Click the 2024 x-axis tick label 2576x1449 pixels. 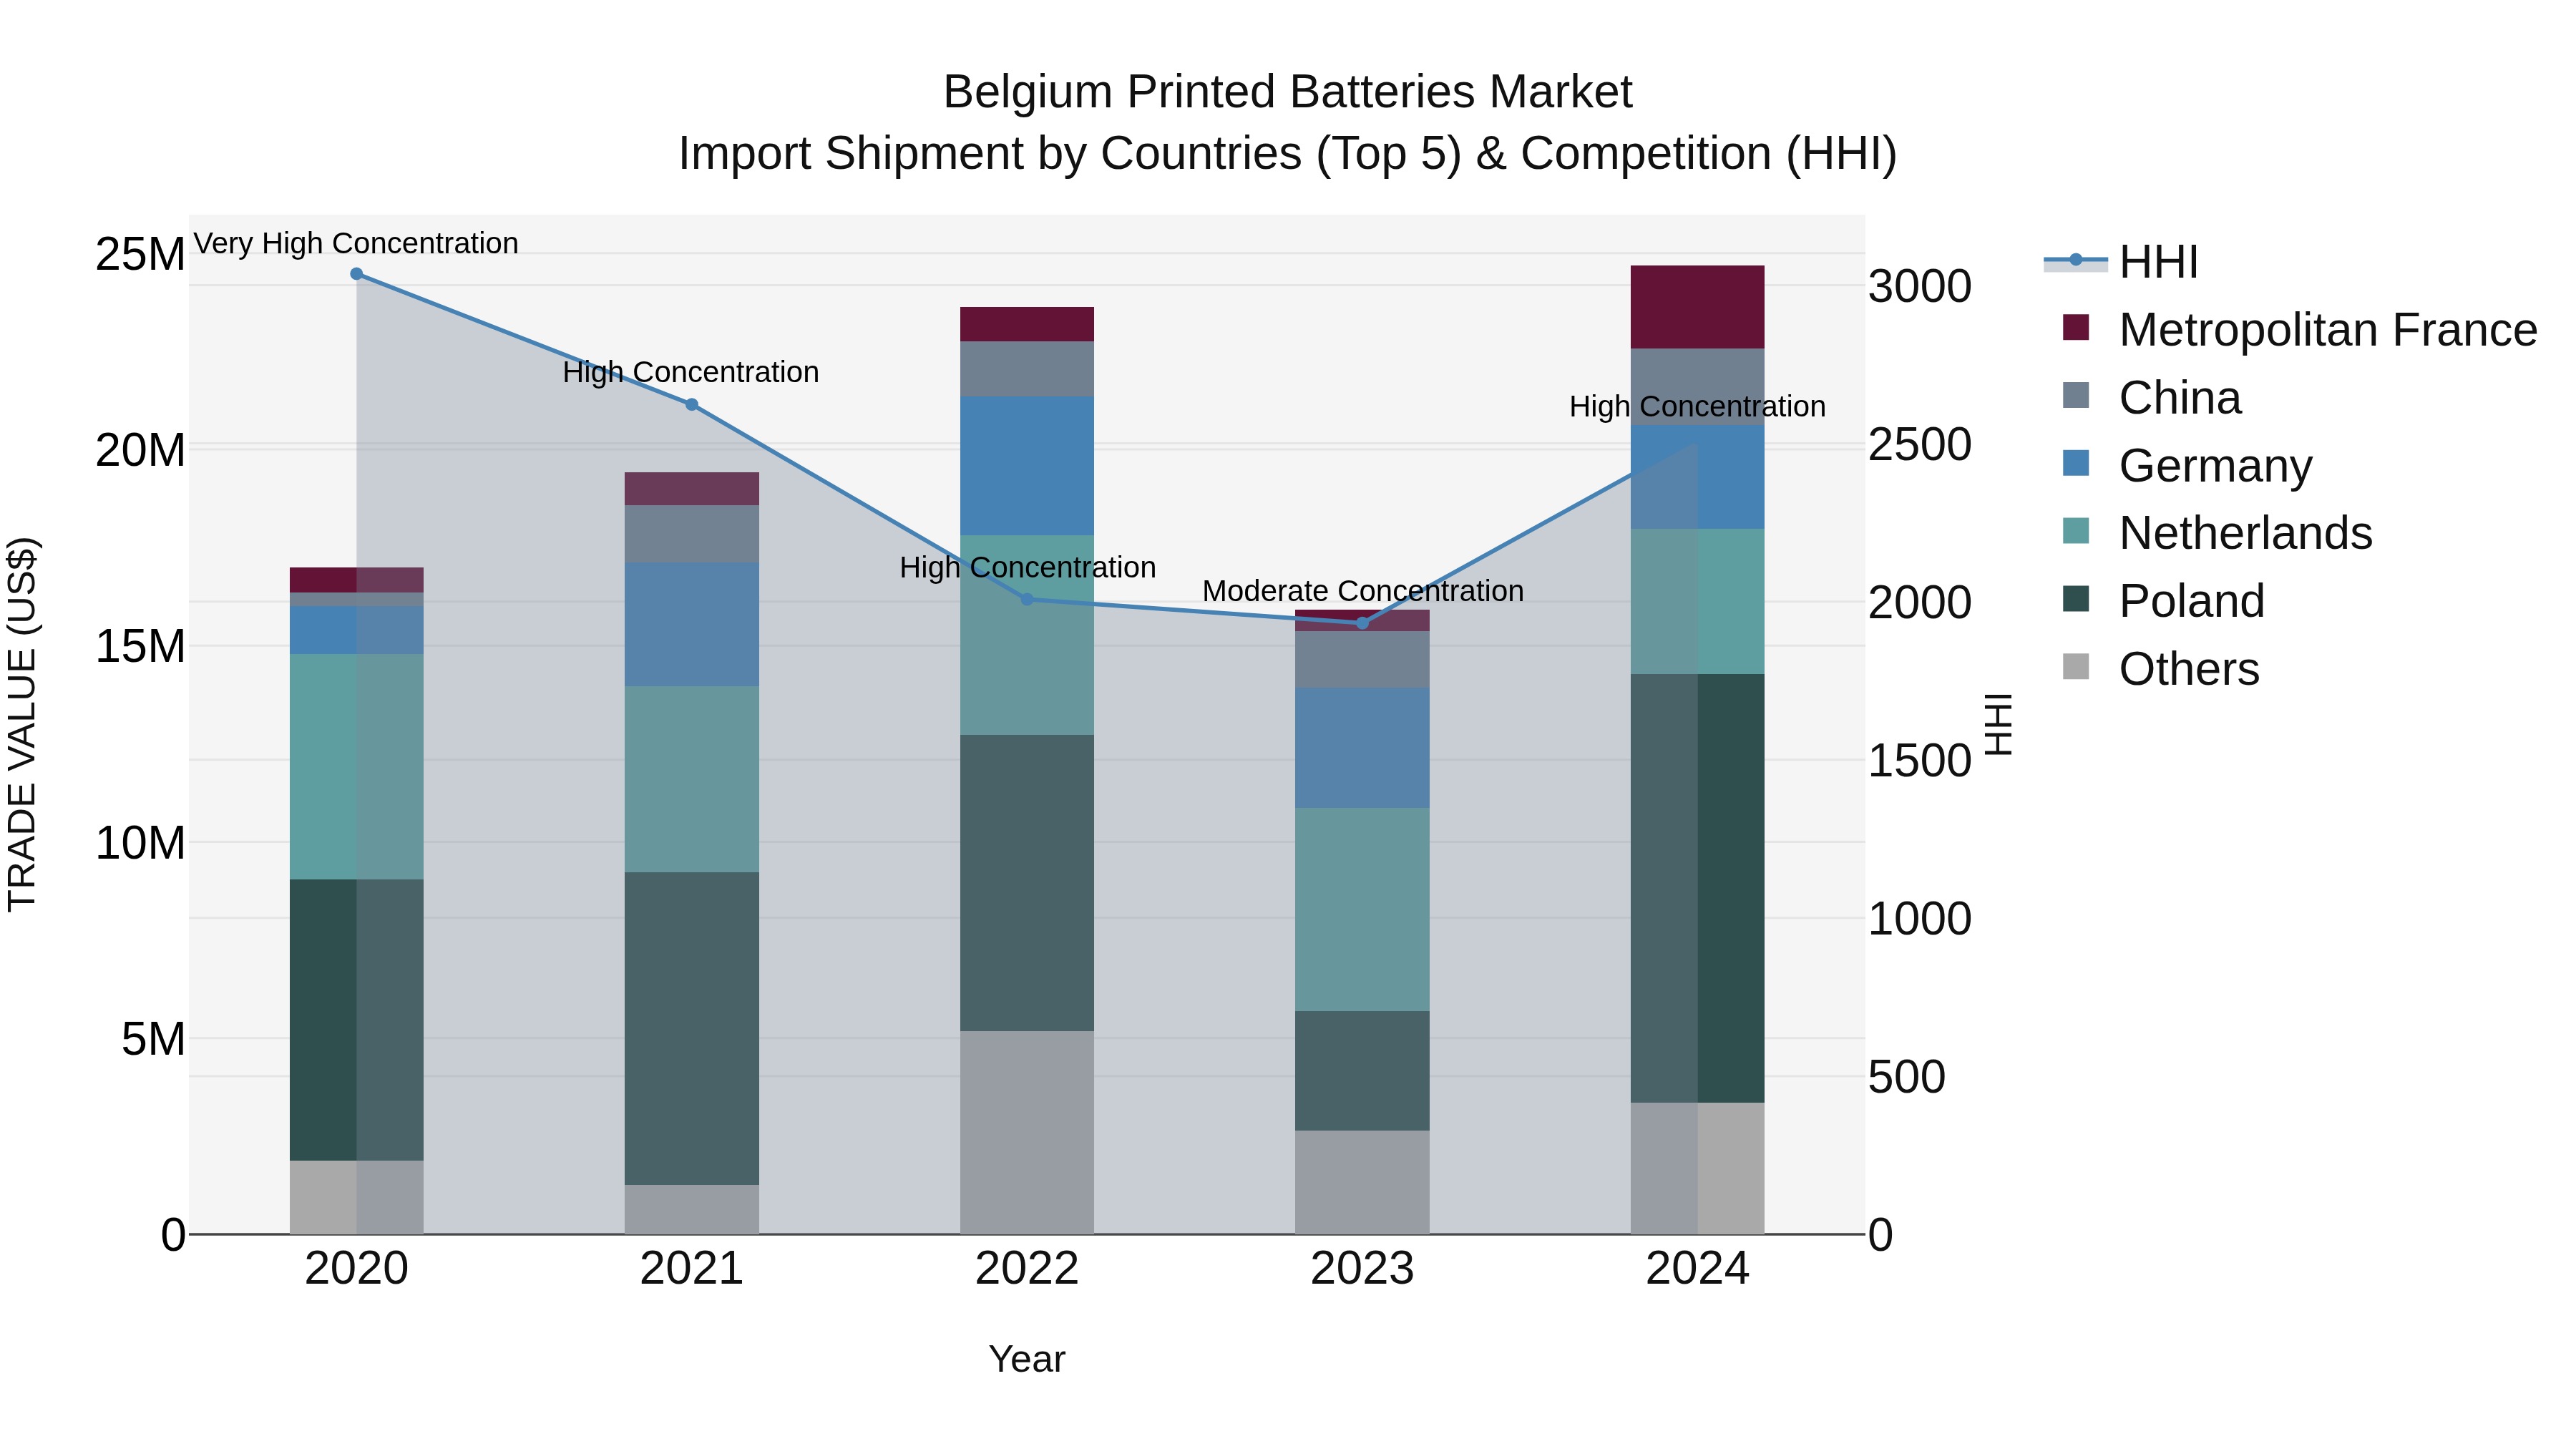(1697, 1269)
